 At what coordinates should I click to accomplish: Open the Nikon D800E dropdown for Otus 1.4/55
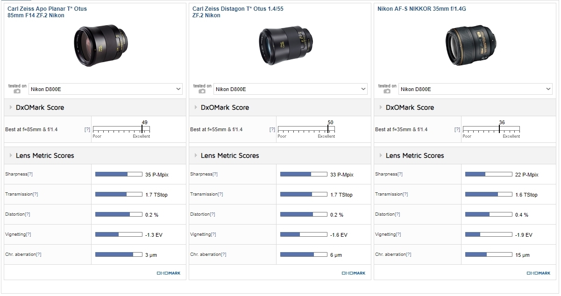pyautogui.click(x=291, y=89)
